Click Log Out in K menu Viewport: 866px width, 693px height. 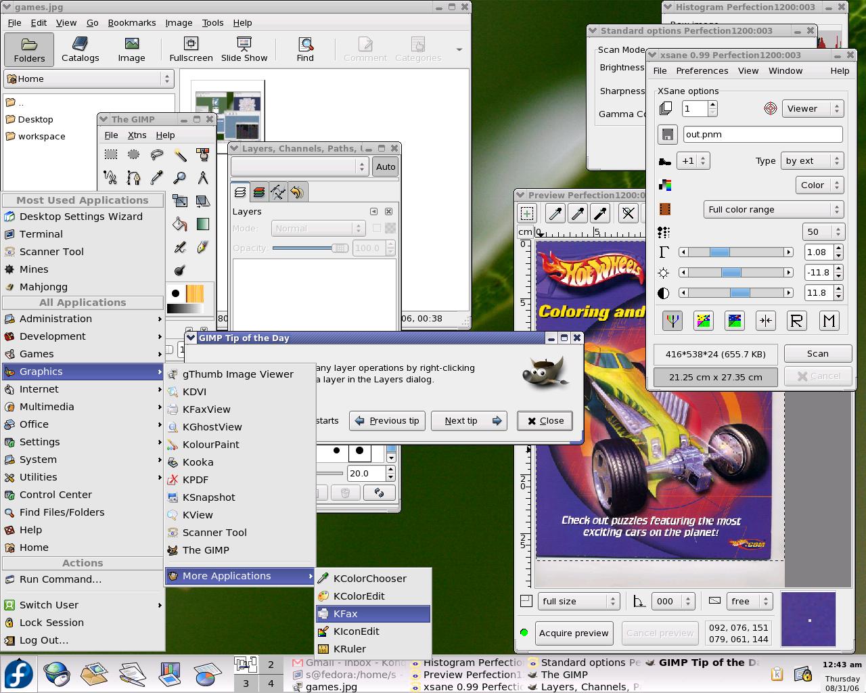pyautogui.click(x=83, y=640)
